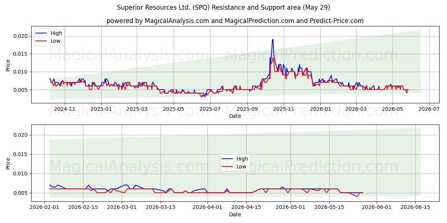Click the top chart '2025-07' date label

(210, 109)
